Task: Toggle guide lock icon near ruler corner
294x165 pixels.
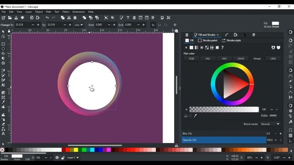Action: click(x=9, y=31)
